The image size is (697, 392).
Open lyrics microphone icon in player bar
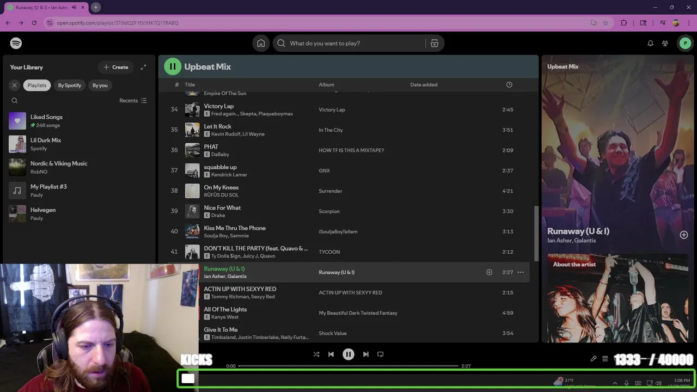pos(594,359)
